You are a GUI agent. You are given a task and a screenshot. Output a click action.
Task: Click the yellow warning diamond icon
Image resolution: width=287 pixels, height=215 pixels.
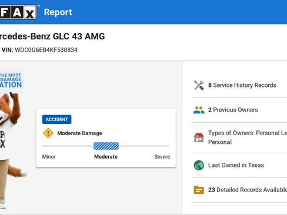[x=48, y=133]
